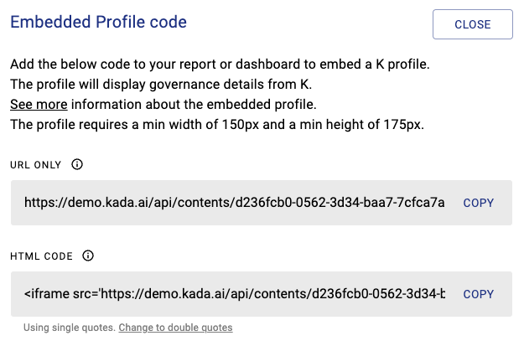The image size is (524, 346).
Task: Copy the iframe HTML code
Action: [x=479, y=294]
